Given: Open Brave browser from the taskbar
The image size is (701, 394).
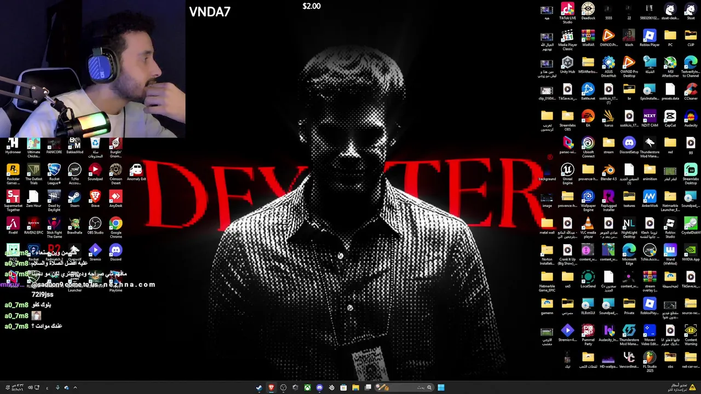Looking at the screenshot, I should [x=271, y=387].
